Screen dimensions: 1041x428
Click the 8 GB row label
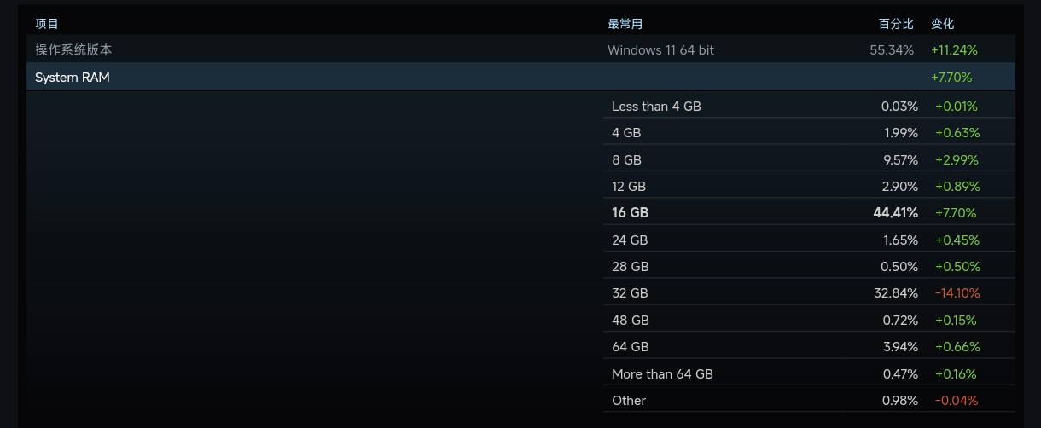click(626, 160)
